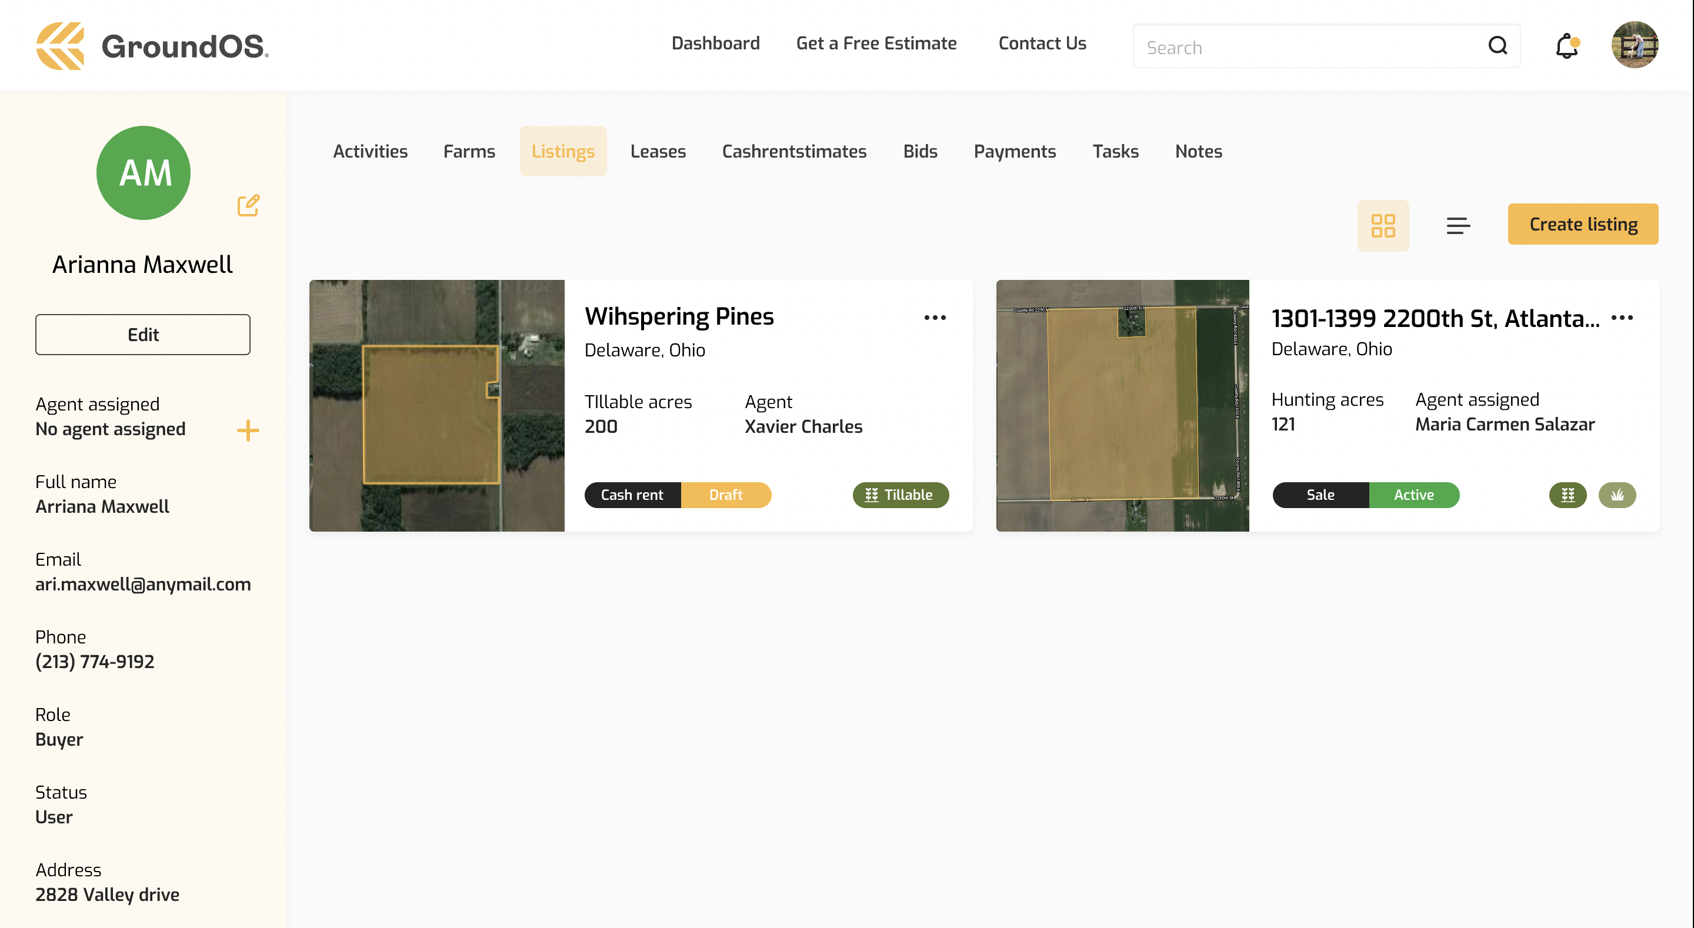The height and width of the screenshot is (928, 1694).
Task: Switch to grid view layout
Action: tap(1382, 226)
